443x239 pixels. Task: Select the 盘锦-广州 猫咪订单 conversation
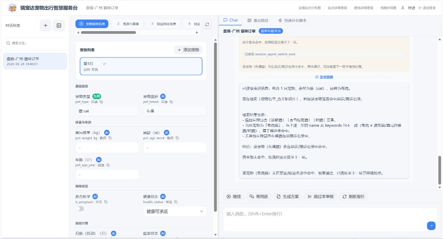[35, 61]
